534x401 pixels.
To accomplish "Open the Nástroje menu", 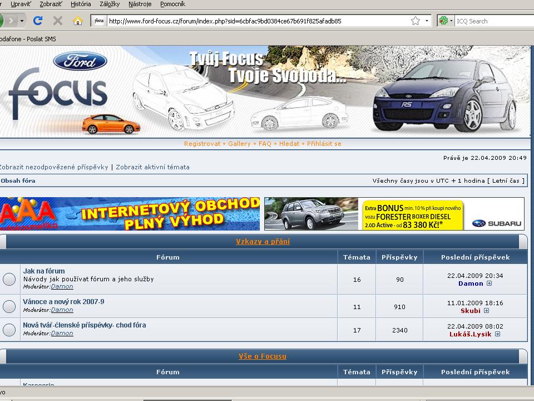I will [140, 4].
